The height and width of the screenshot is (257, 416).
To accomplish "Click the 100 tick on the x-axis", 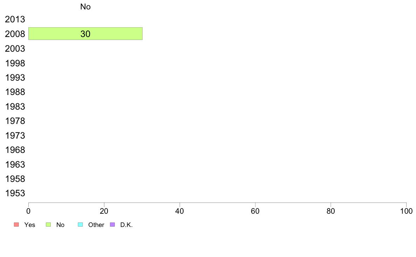I will (x=406, y=211).
